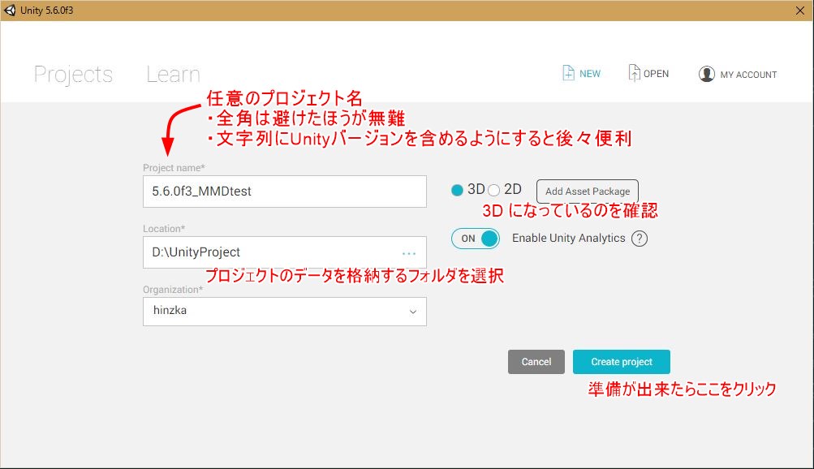
Task: Click the Project name* field label
Action: (174, 168)
